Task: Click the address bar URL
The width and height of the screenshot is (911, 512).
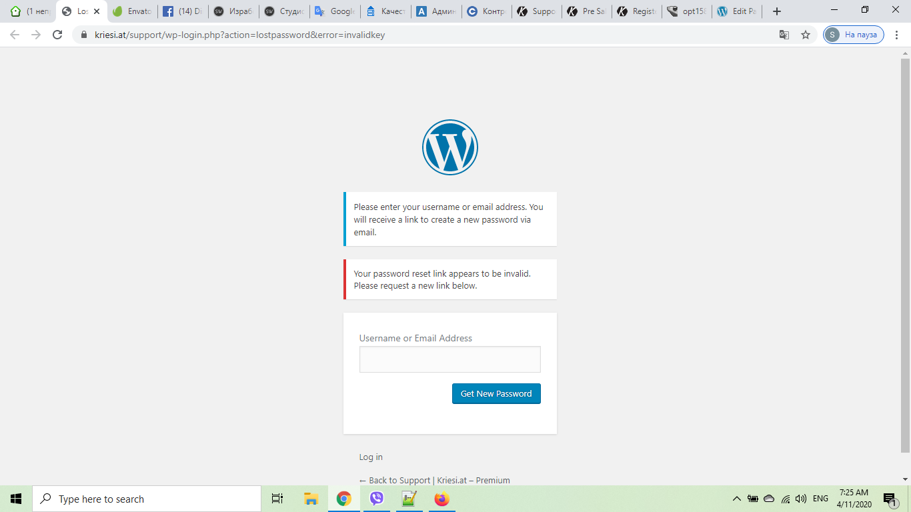Action: pyautogui.click(x=240, y=35)
